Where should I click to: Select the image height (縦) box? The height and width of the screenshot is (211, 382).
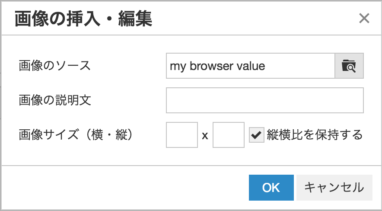click(229, 135)
